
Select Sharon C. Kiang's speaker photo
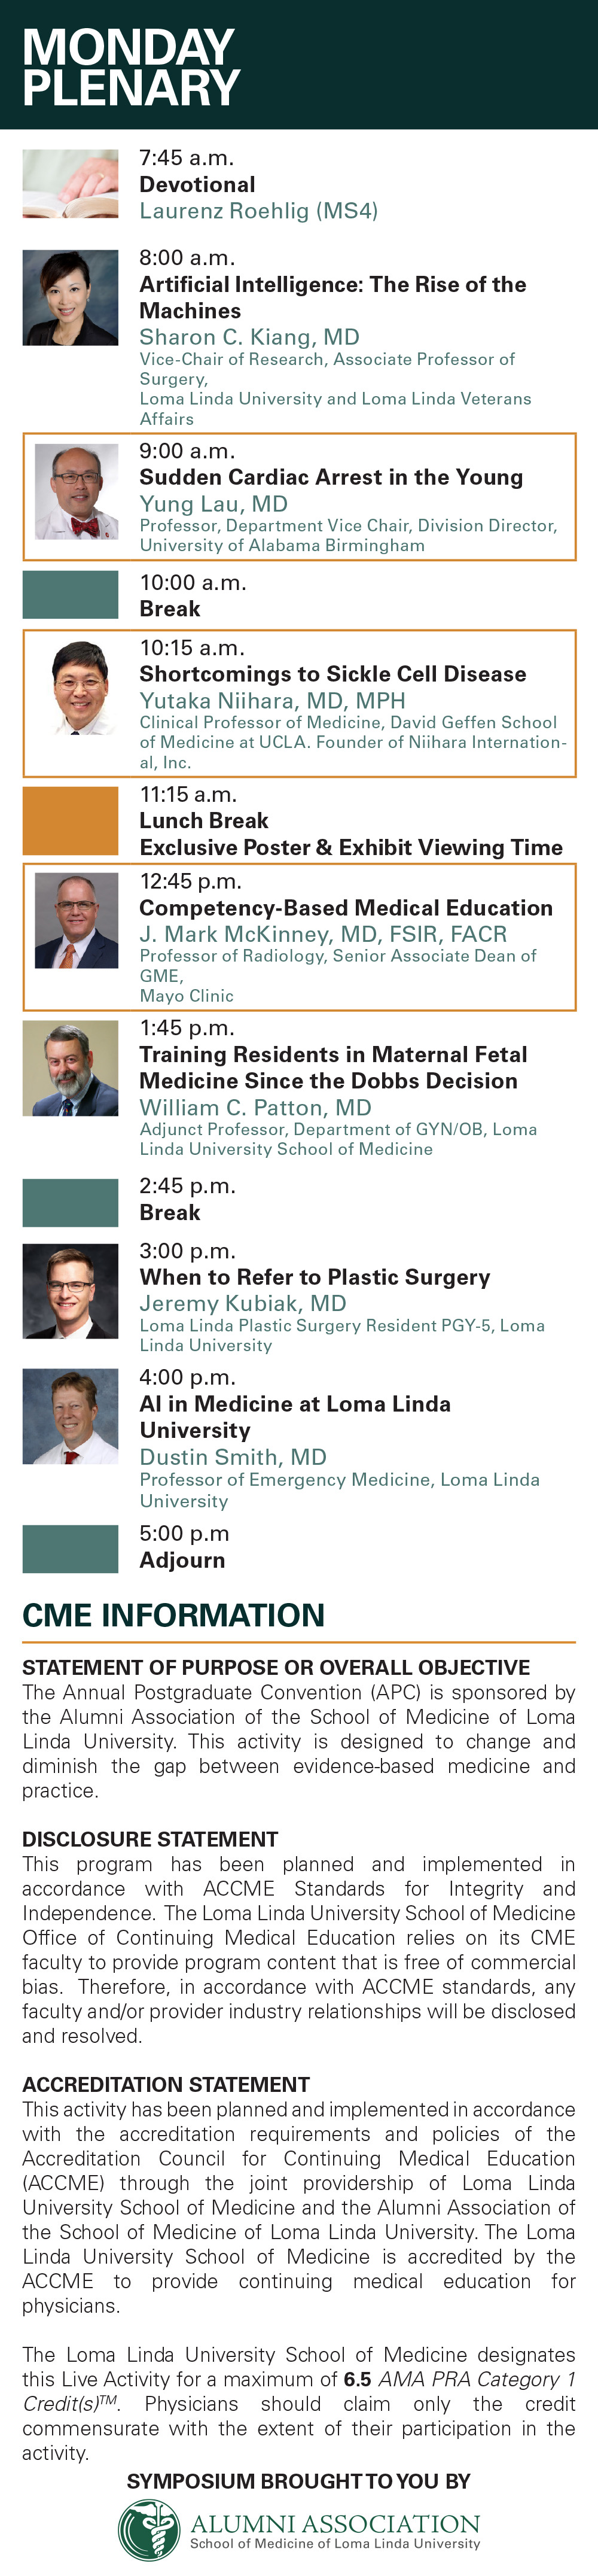click(70, 298)
